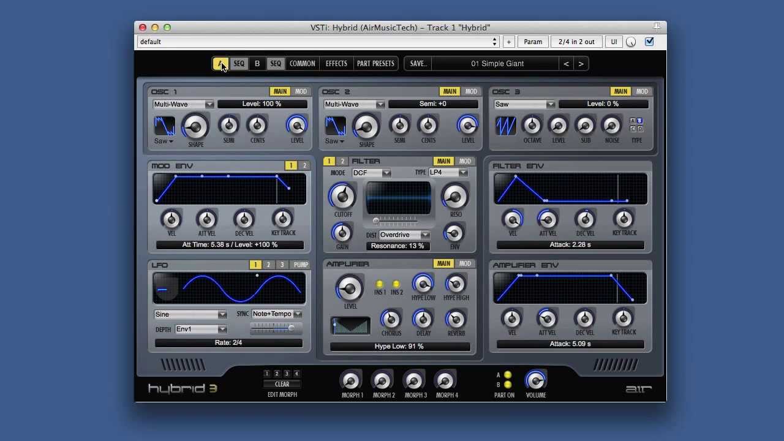Select OSC 3 type C
Viewport: 784px width, 441px height.
[633, 129]
